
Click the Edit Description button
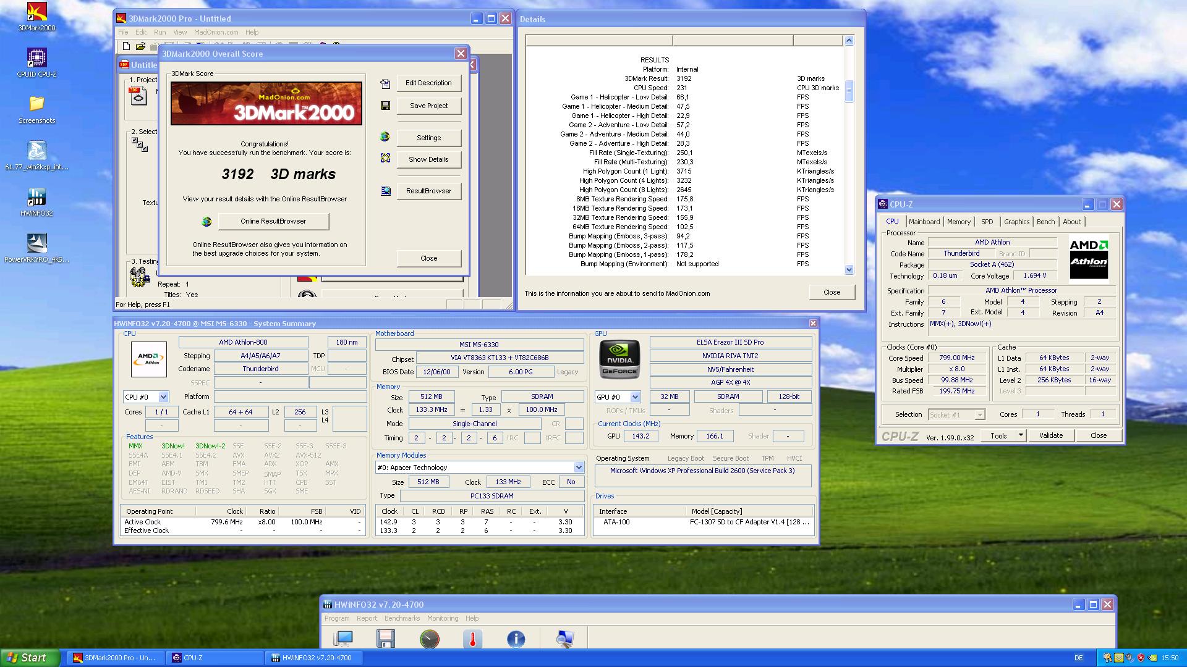(428, 83)
